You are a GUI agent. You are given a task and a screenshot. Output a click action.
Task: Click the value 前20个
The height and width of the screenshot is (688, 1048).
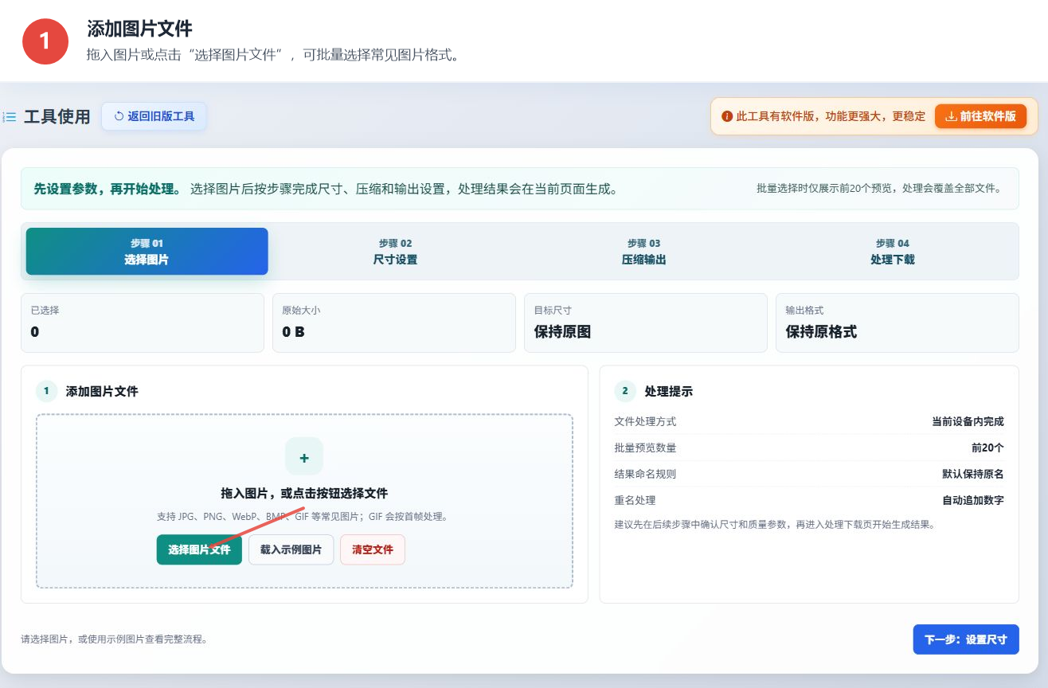(987, 448)
